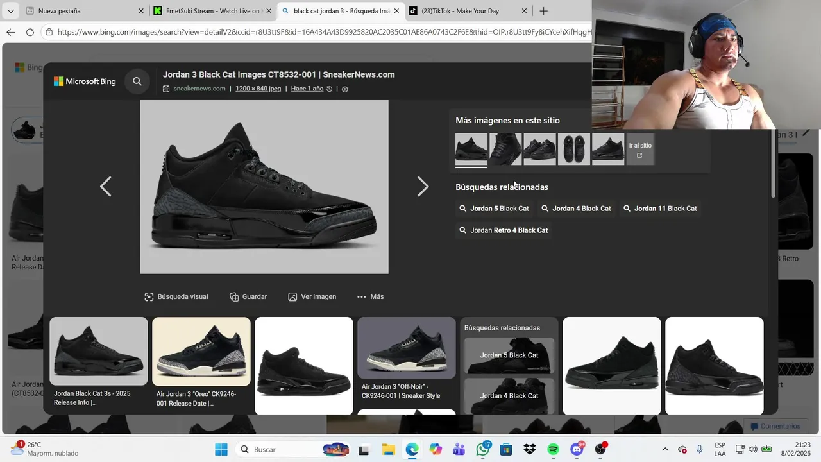Open Copilot from taskbar

[x=436, y=450]
